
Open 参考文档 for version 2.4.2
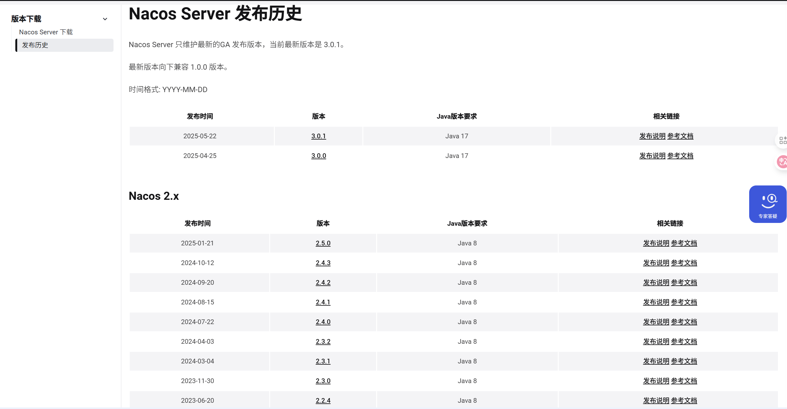(x=684, y=283)
